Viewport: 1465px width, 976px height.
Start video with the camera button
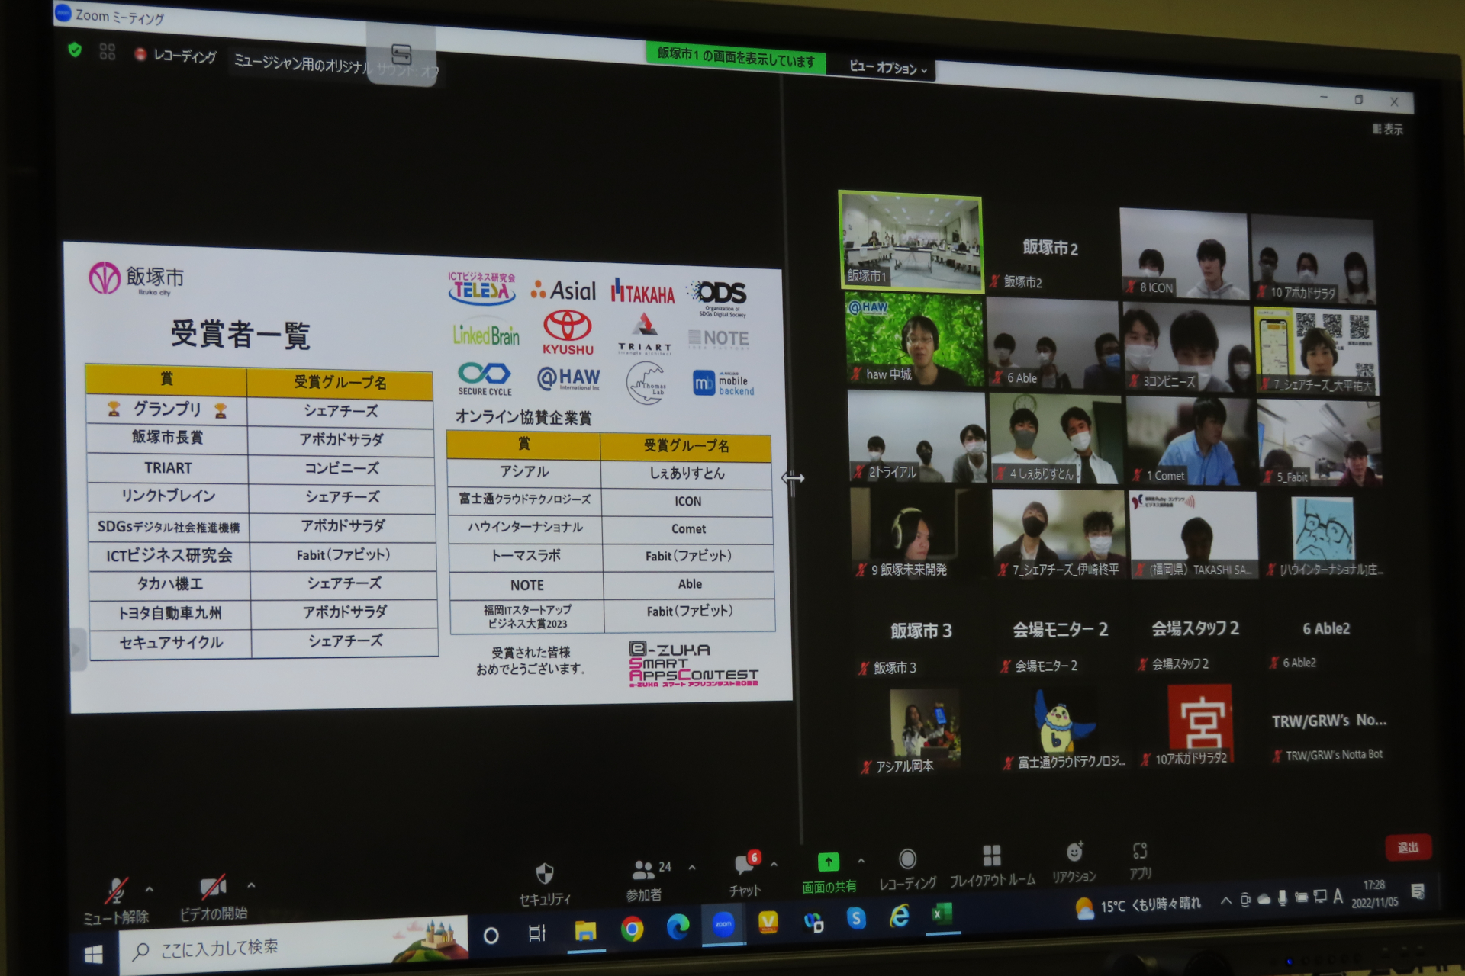coord(213,887)
